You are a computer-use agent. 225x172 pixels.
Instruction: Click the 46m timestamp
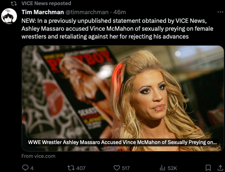click(119, 12)
